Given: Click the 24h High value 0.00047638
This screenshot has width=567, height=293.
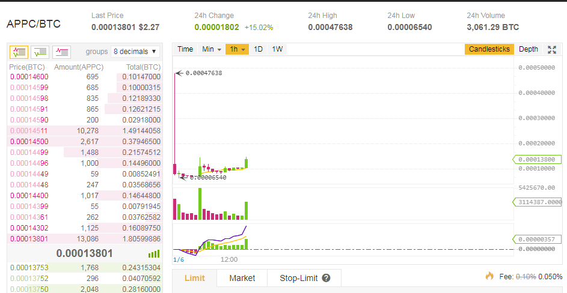Looking at the screenshot, I should pos(330,27).
